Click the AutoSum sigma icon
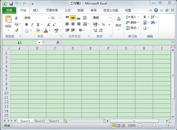The image size is (177, 130). [x=145, y=17]
